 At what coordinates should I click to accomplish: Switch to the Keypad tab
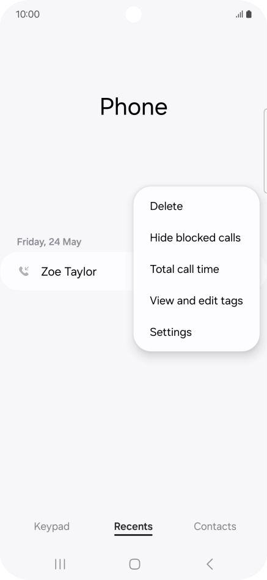[52, 526]
